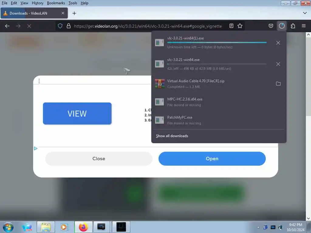Bookmark this page with the star
311x233 pixels.
tap(240, 26)
